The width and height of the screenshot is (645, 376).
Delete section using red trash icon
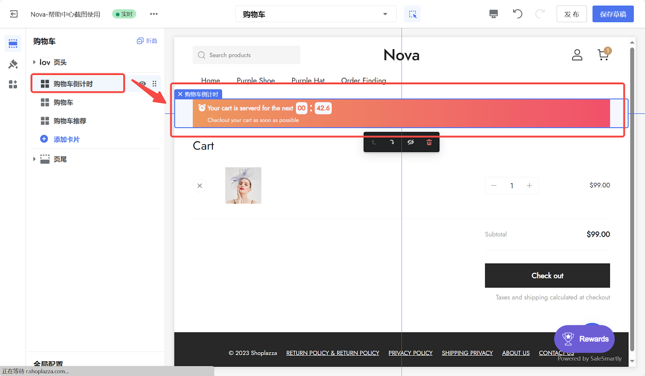coord(429,142)
